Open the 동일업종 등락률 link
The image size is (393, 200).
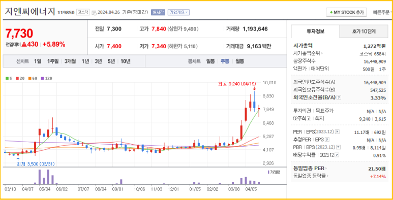(311, 176)
